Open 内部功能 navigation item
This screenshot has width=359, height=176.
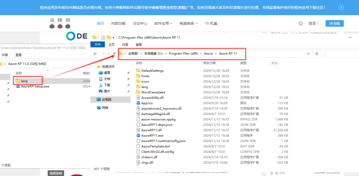click(x=118, y=23)
